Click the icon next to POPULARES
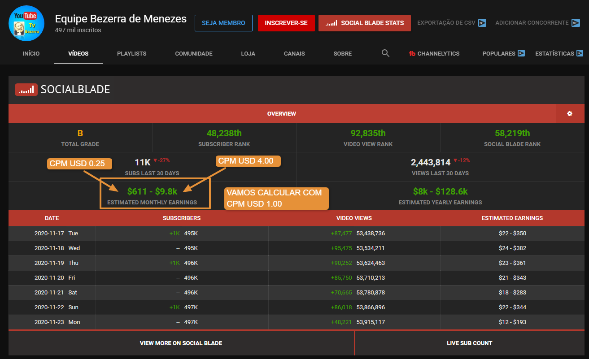The image size is (589, 359). [x=521, y=53]
